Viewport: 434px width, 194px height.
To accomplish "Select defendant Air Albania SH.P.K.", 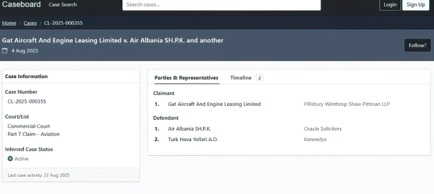I will tap(189, 128).
